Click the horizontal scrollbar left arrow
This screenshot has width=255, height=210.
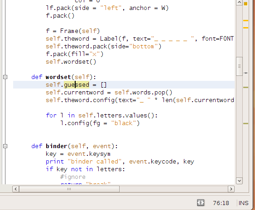15,189
